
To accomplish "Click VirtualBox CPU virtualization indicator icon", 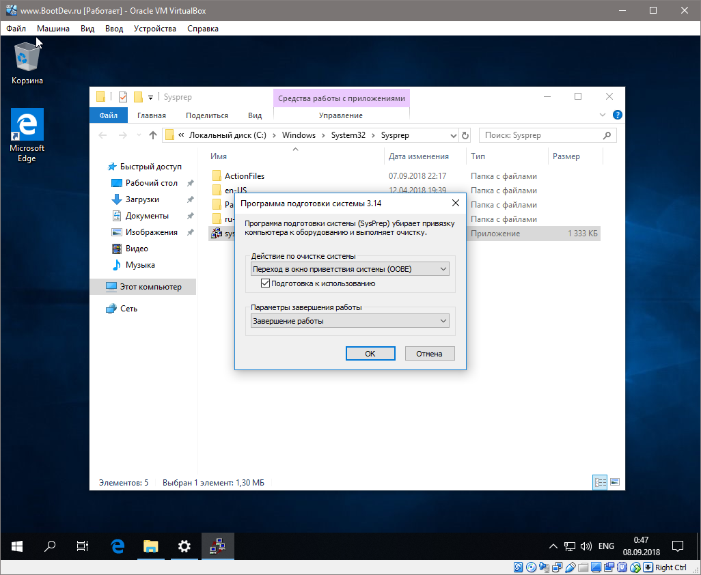I will pyautogui.click(x=622, y=567).
